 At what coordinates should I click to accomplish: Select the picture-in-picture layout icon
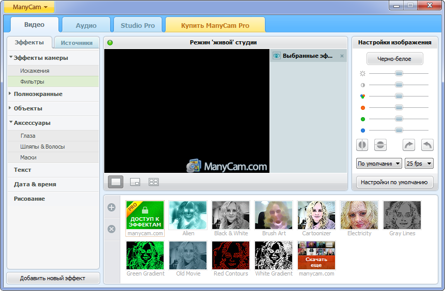tap(135, 182)
